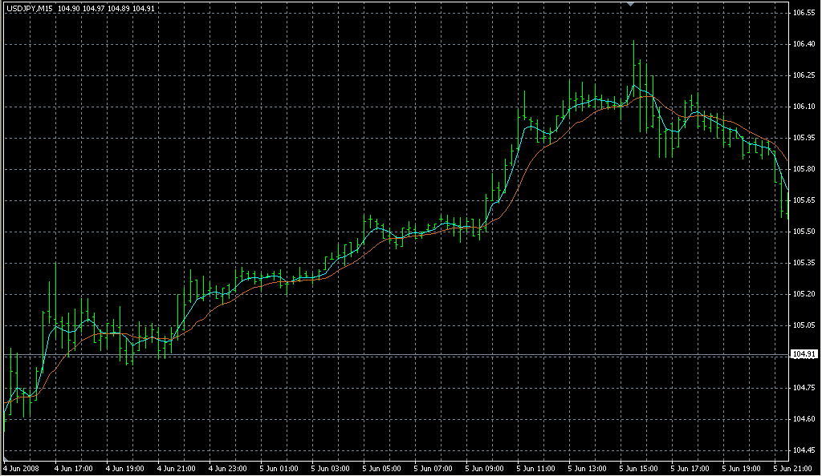Click the 105.35 price scale label
Viewport: 822px width, 476px height.
(x=804, y=263)
